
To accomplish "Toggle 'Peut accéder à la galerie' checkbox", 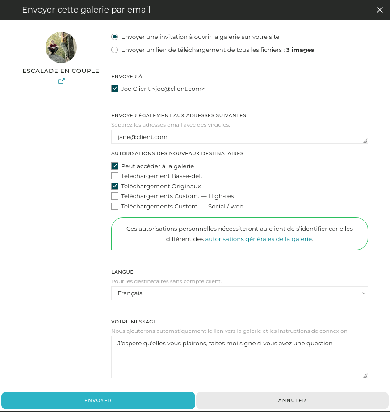I will pyautogui.click(x=115, y=166).
